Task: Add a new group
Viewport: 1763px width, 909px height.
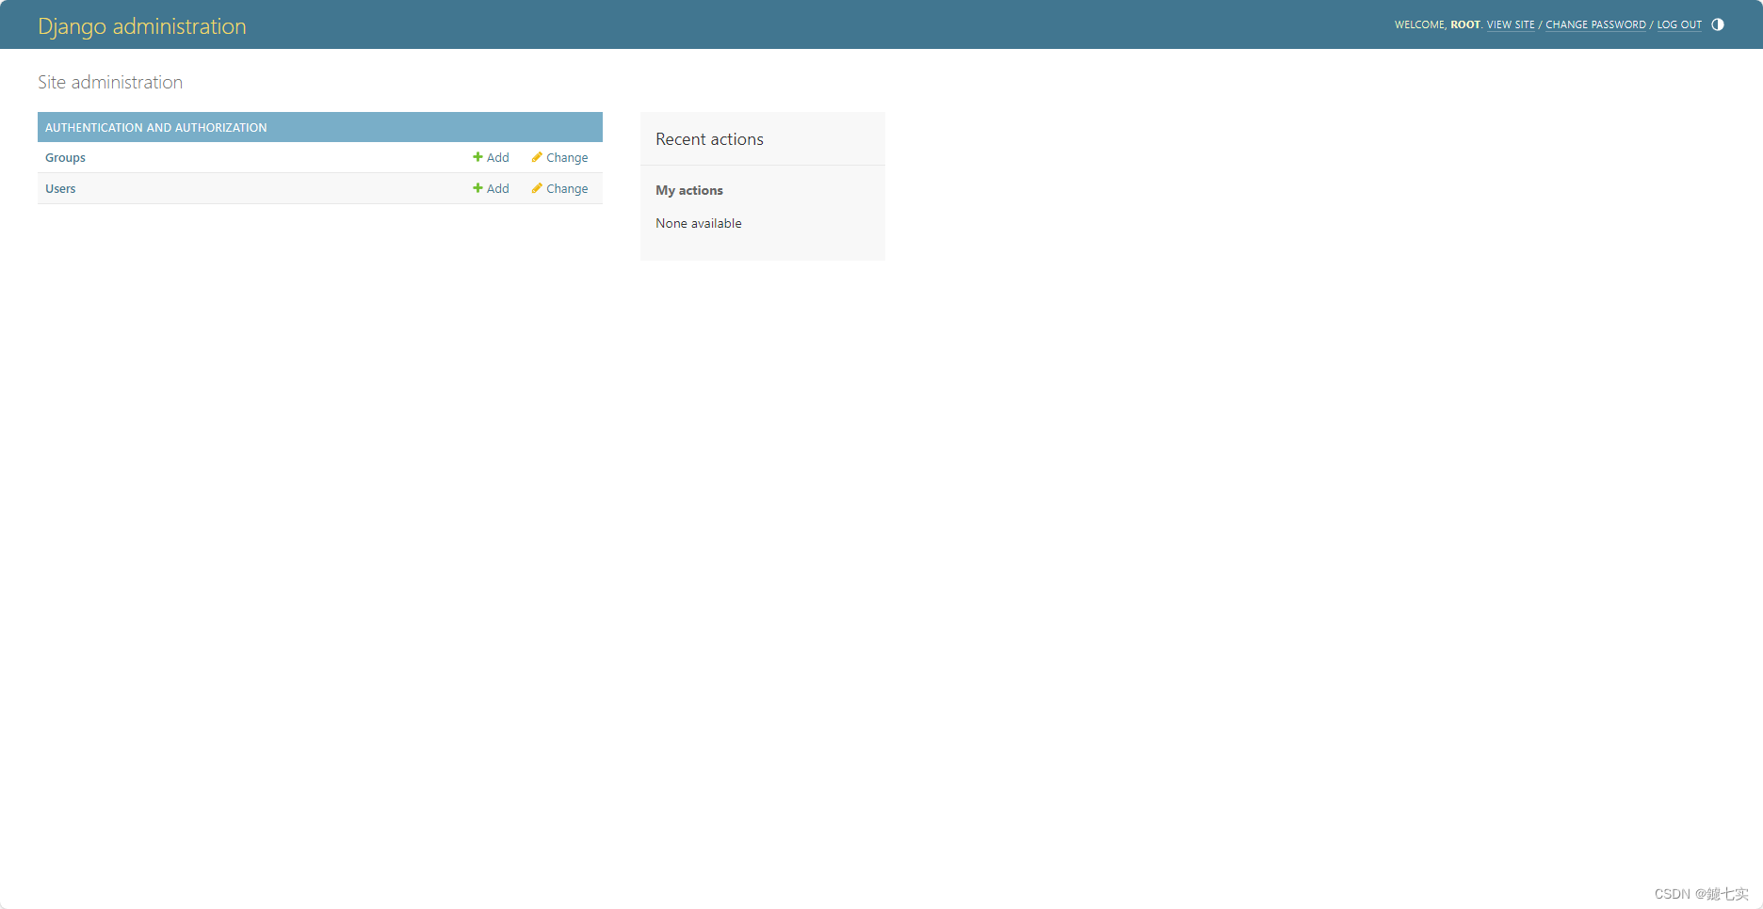Action: point(491,157)
